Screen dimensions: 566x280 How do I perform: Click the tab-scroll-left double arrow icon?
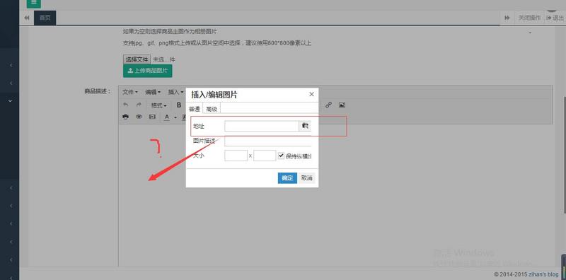(x=27, y=18)
